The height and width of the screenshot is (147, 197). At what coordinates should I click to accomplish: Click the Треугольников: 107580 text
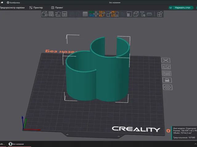[184, 138]
